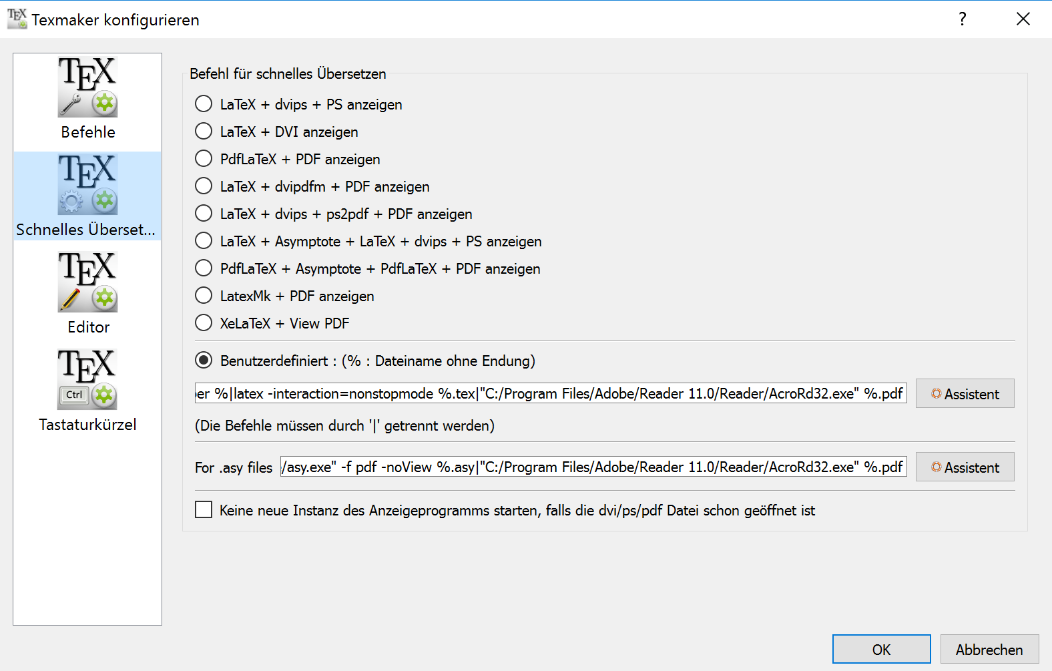Image resolution: width=1052 pixels, height=671 pixels.
Task: Confirm settings with the OK button
Action: [881, 650]
